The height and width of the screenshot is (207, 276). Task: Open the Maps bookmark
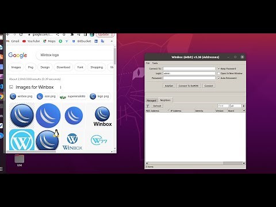pos(49,41)
